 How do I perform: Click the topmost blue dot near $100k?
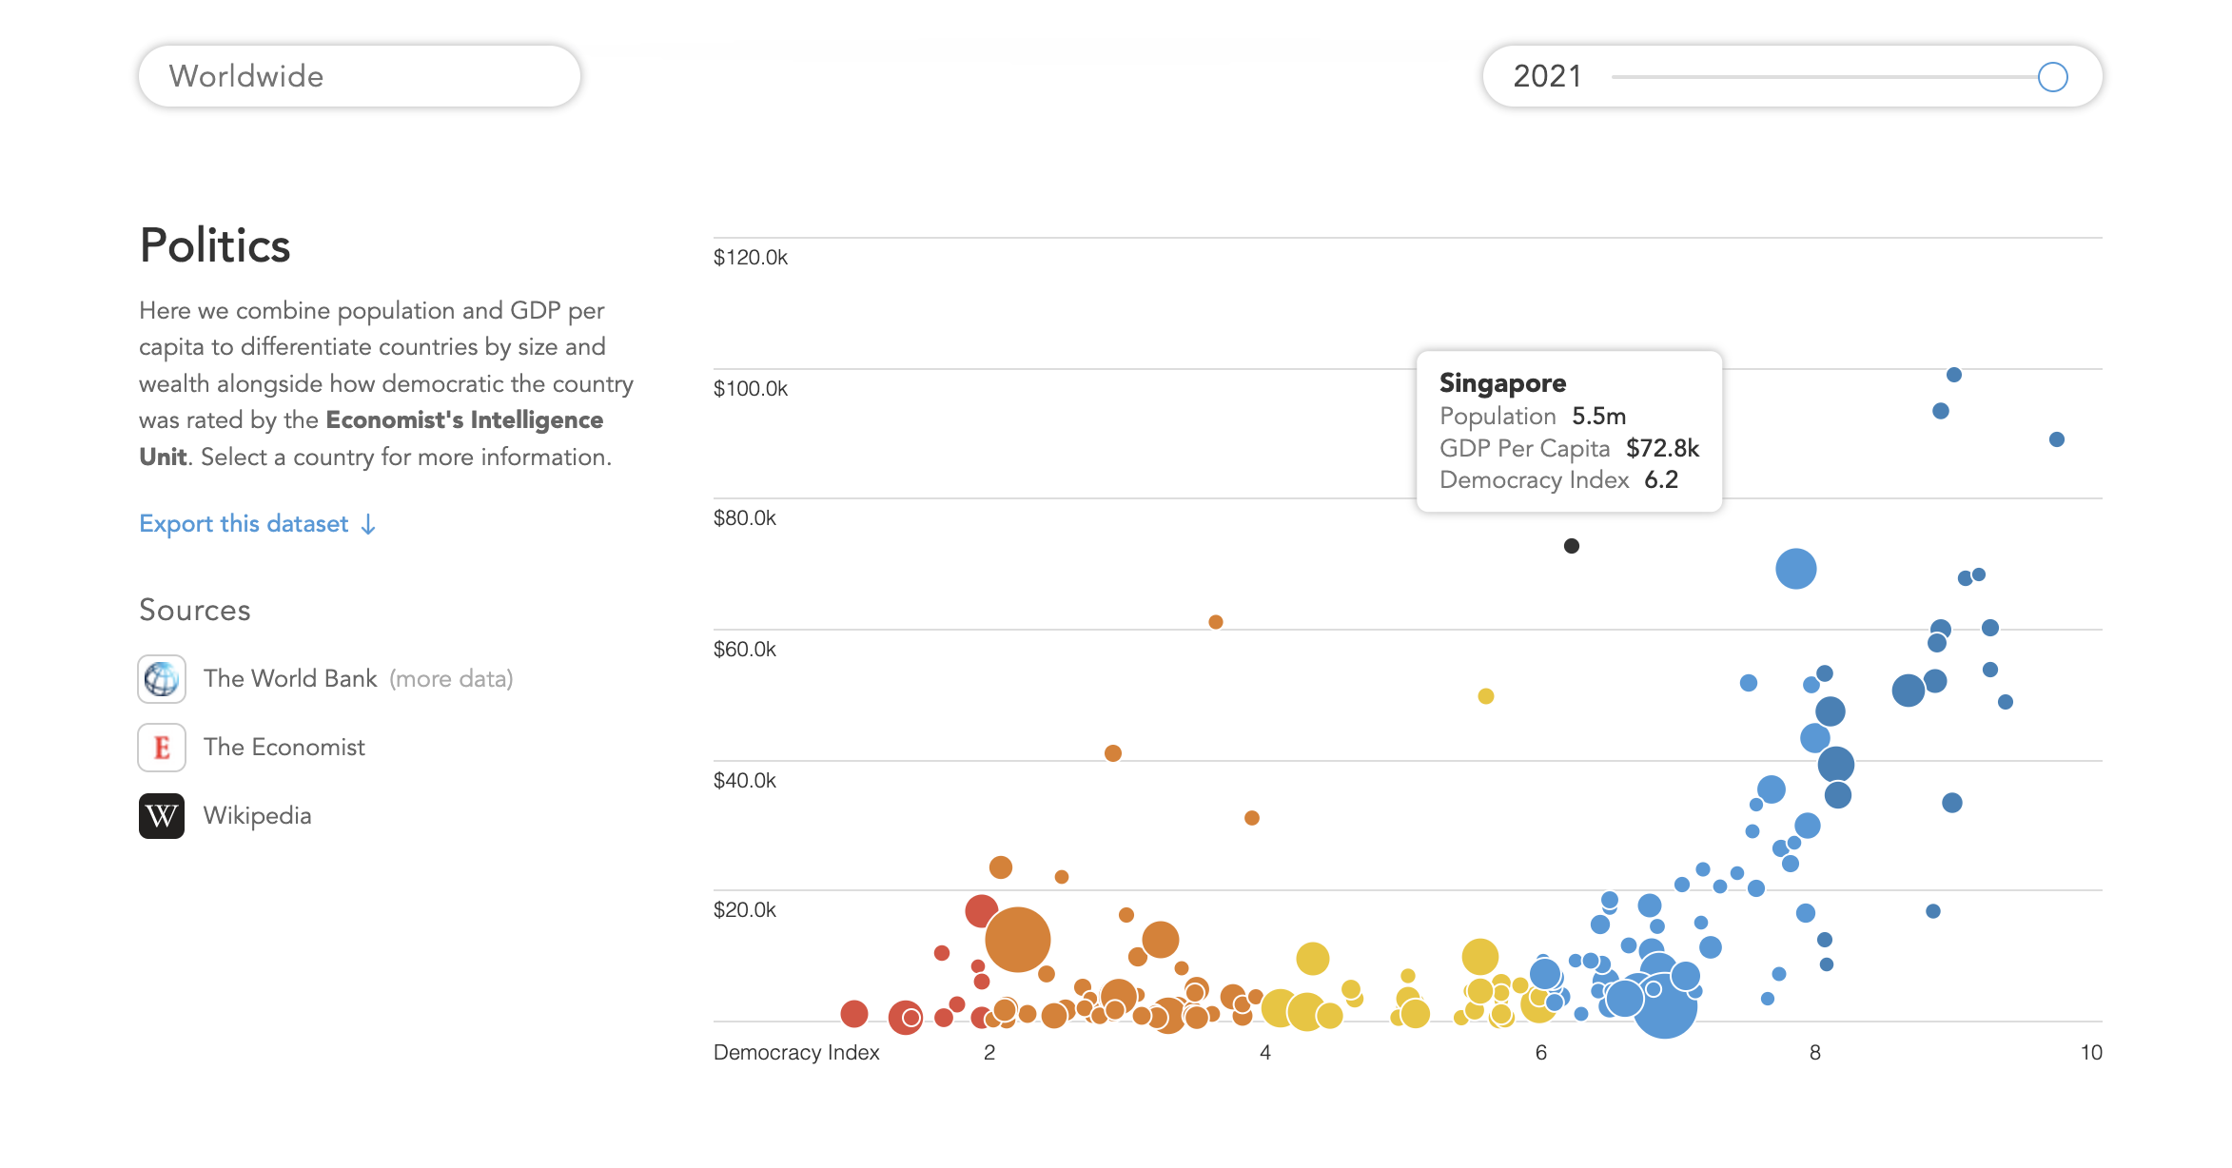pyautogui.click(x=1953, y=375)
